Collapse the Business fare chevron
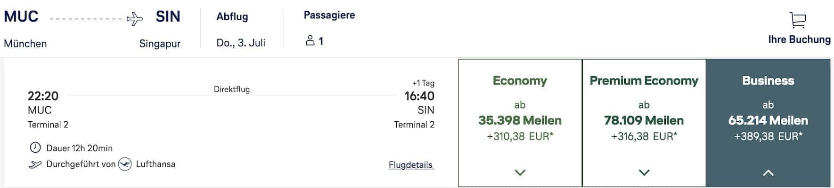834x188 pixels. tap(768, 172)
